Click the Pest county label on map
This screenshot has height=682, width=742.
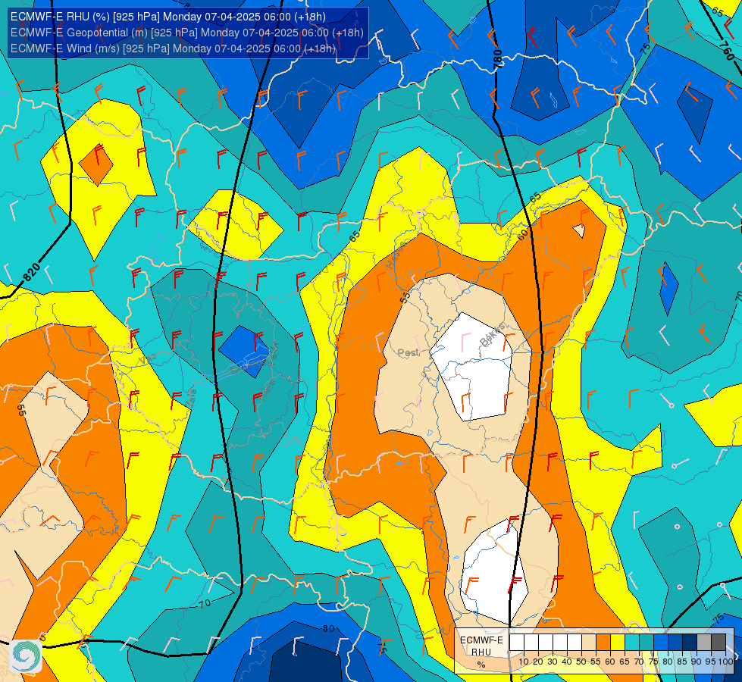(x=408, y=352)
